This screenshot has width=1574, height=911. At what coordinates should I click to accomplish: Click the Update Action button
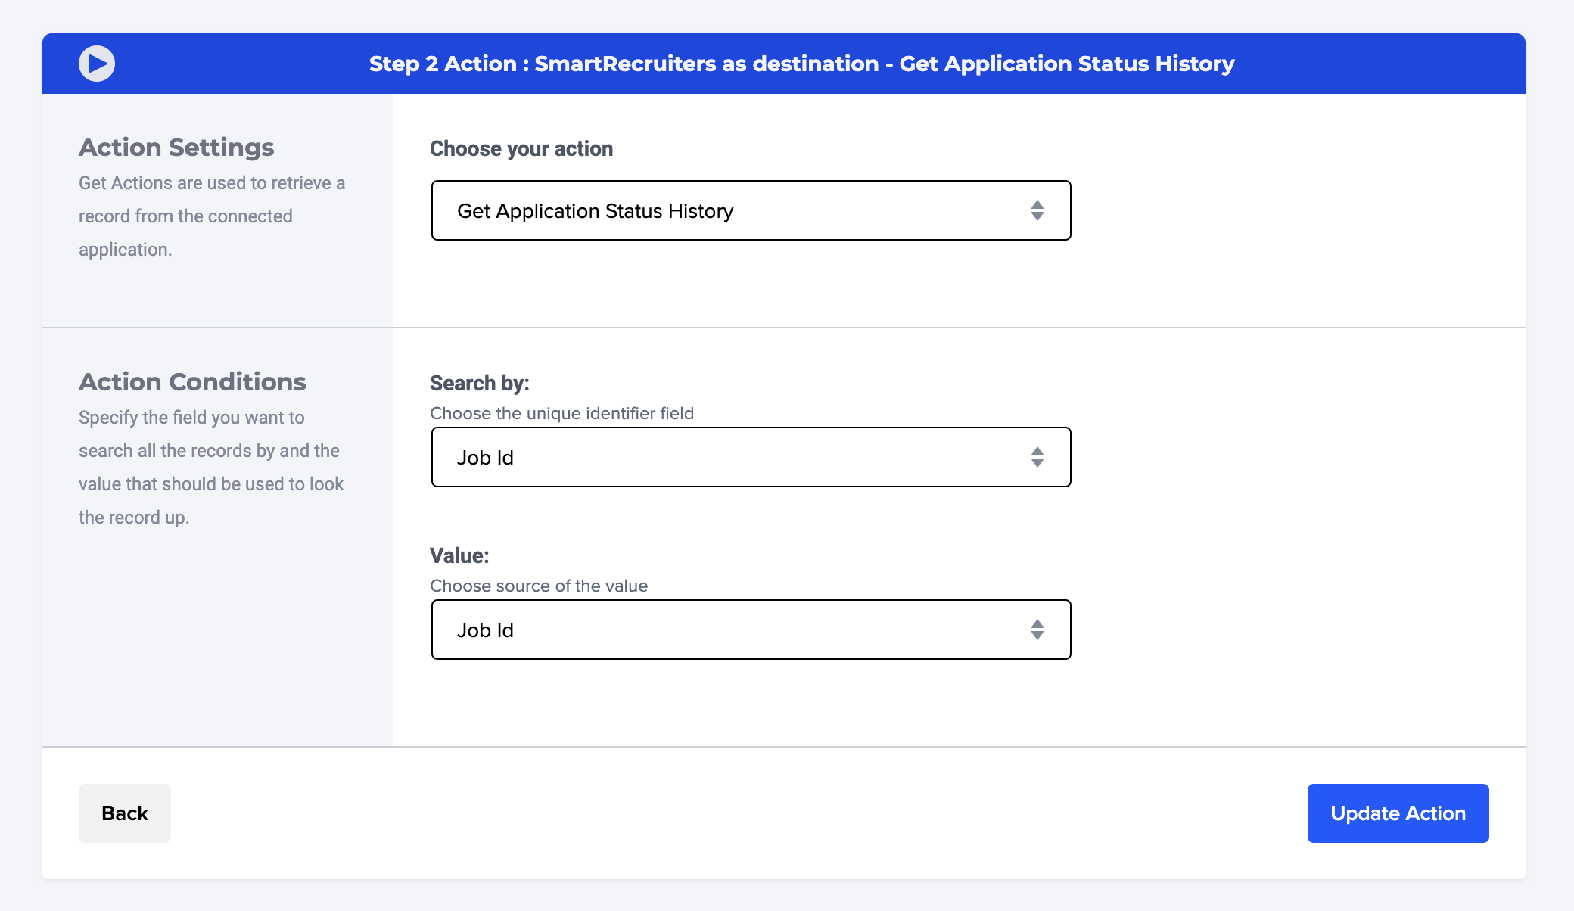(1397, 813)
